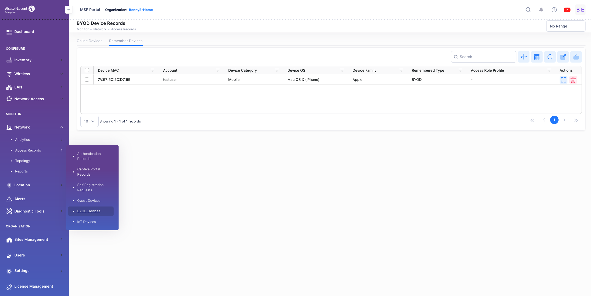This screenshot has height=296, width=591.
Task: Open the notifications bell
Action: [x=541, y=10]
